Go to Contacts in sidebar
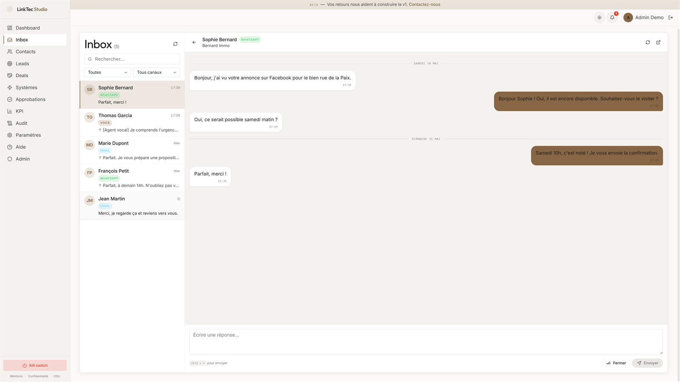Image resolution: width=680 pixels, height=382 pixels. [x=35, y=52]
